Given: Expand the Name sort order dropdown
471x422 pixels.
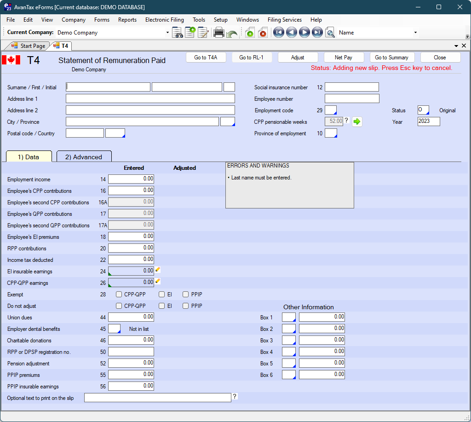Looking at the screenshot, I should click(415, 33).
